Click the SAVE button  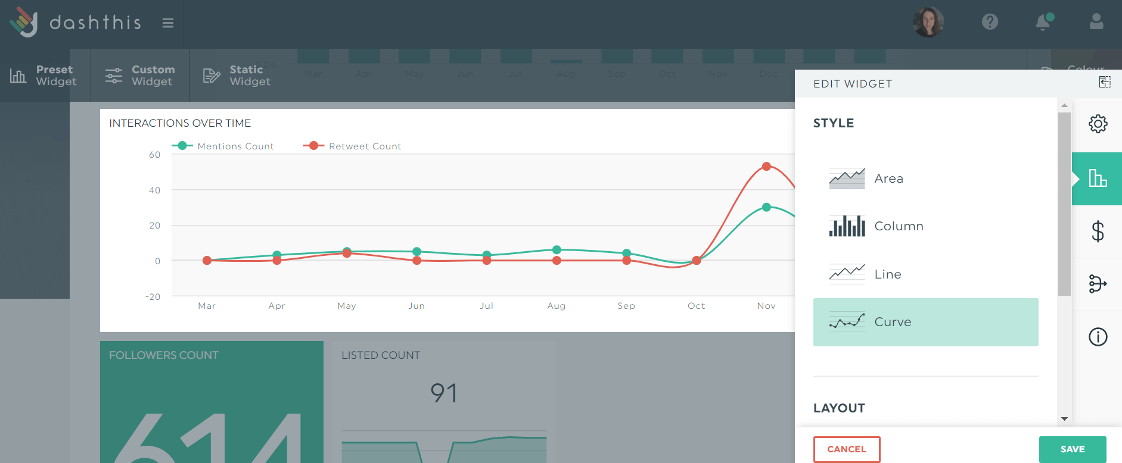[x=1073, y=449]
